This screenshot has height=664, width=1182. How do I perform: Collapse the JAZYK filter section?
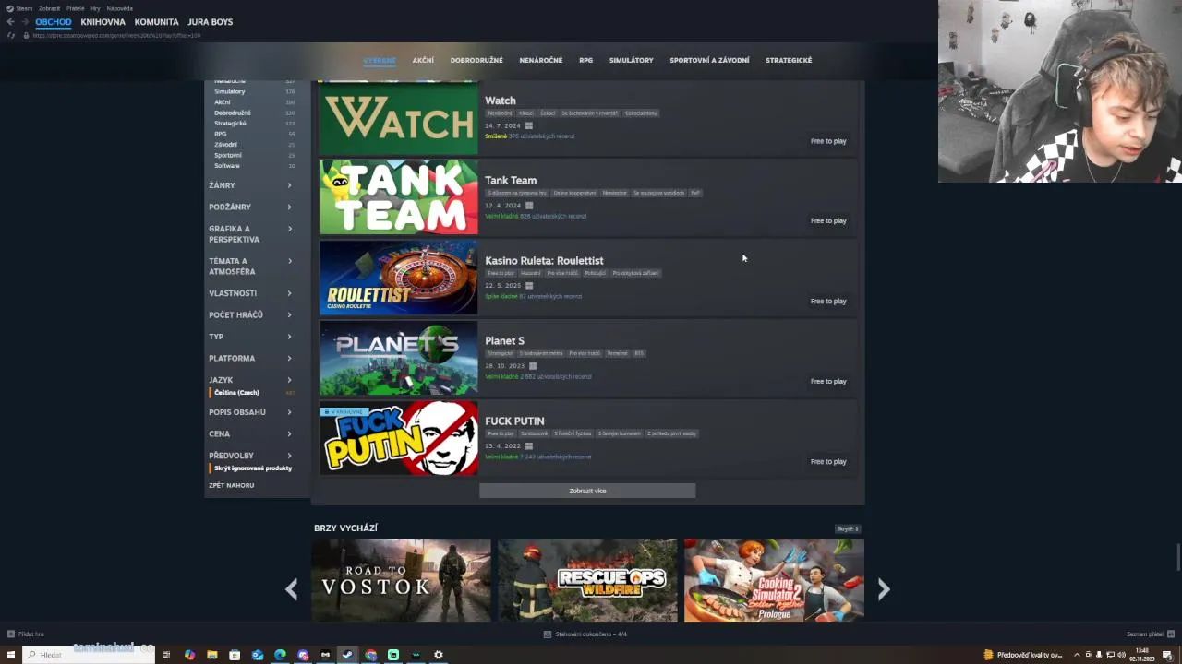tap(250, 380)
